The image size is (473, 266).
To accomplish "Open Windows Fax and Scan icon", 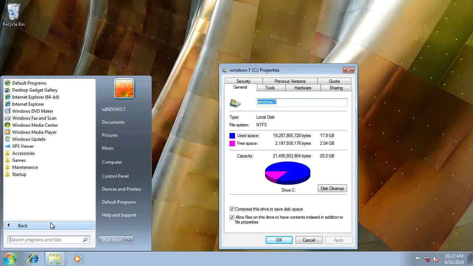I will pos(7,118).
